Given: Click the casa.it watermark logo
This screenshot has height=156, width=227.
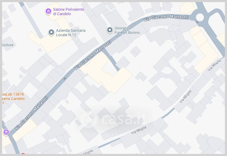Looking at the screenshot, I should (113, 119).
